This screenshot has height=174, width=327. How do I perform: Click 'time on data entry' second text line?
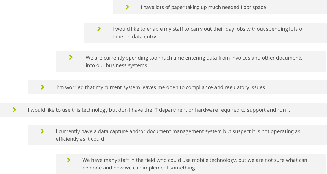[x=134, y=37]
